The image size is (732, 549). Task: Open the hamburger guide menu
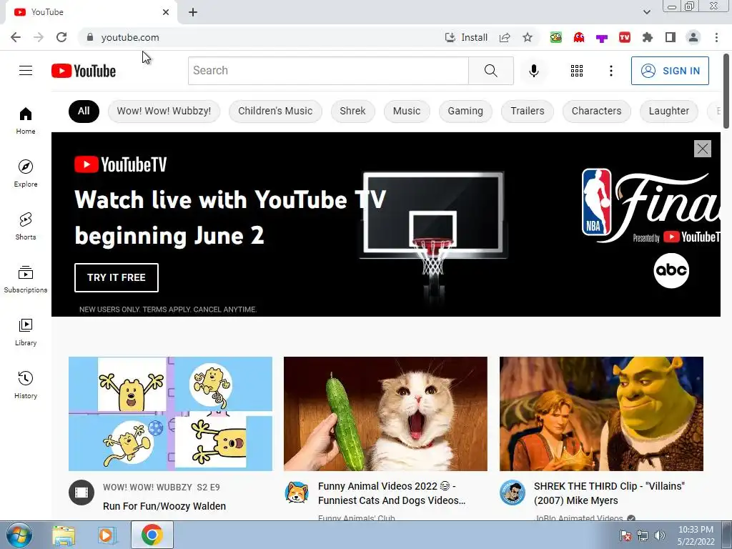pos(26,71)
